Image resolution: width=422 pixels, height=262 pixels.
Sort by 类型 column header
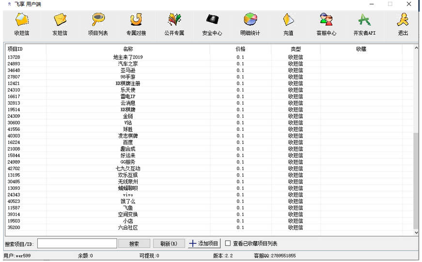296,49
